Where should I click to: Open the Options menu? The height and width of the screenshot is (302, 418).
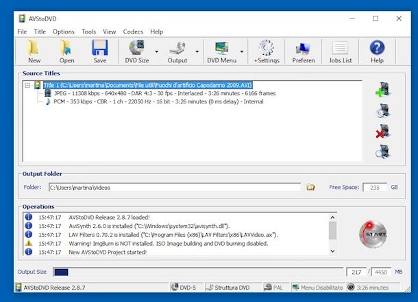click(x=64, y=32)
